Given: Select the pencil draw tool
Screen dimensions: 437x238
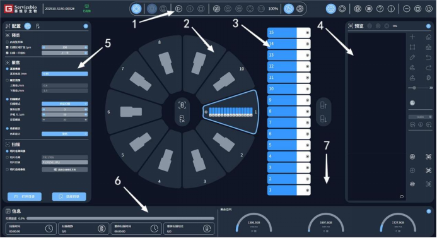Looking at the screenshot, I should tap(412, 57).
